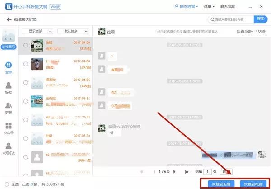Open the 公众号 official accounts category
The height and width of the screenshot is (189, 271).
coord(9,128)
